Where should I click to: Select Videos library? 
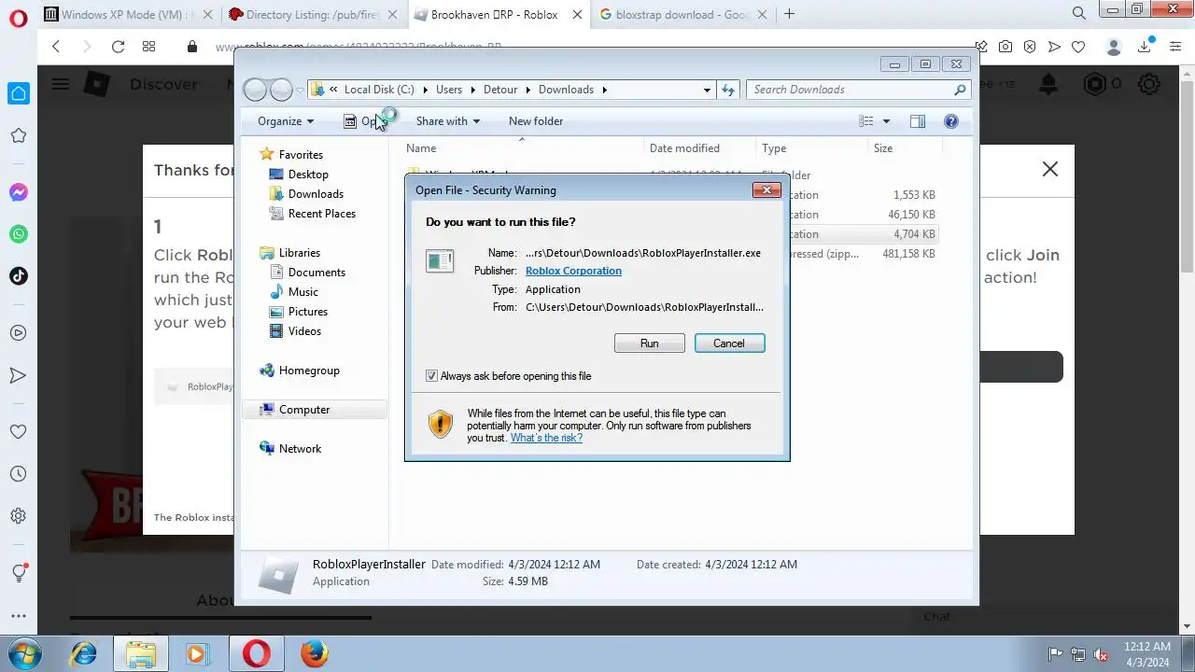point(304,331)
